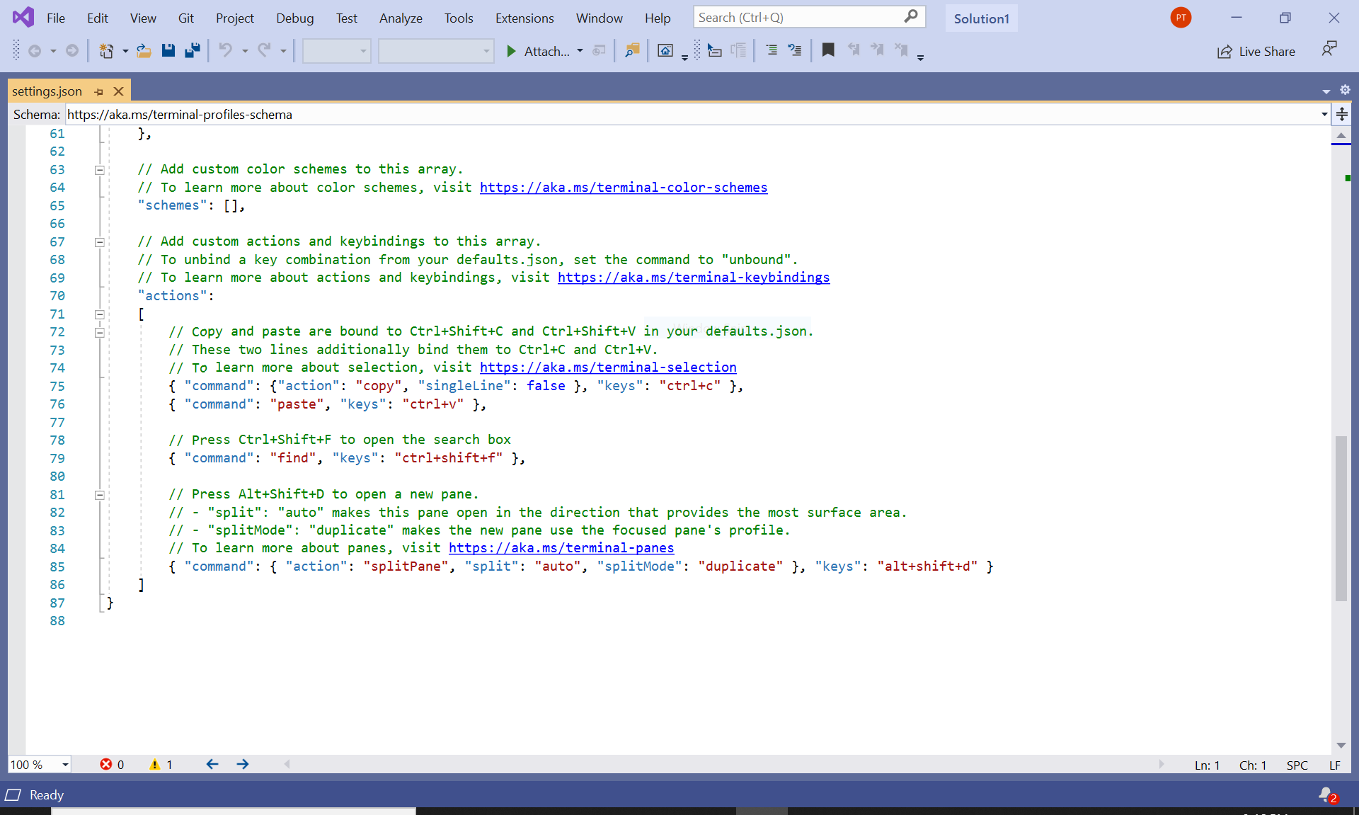
Task: Follow the terminal-panes link
Action: (x=561, y=548)
